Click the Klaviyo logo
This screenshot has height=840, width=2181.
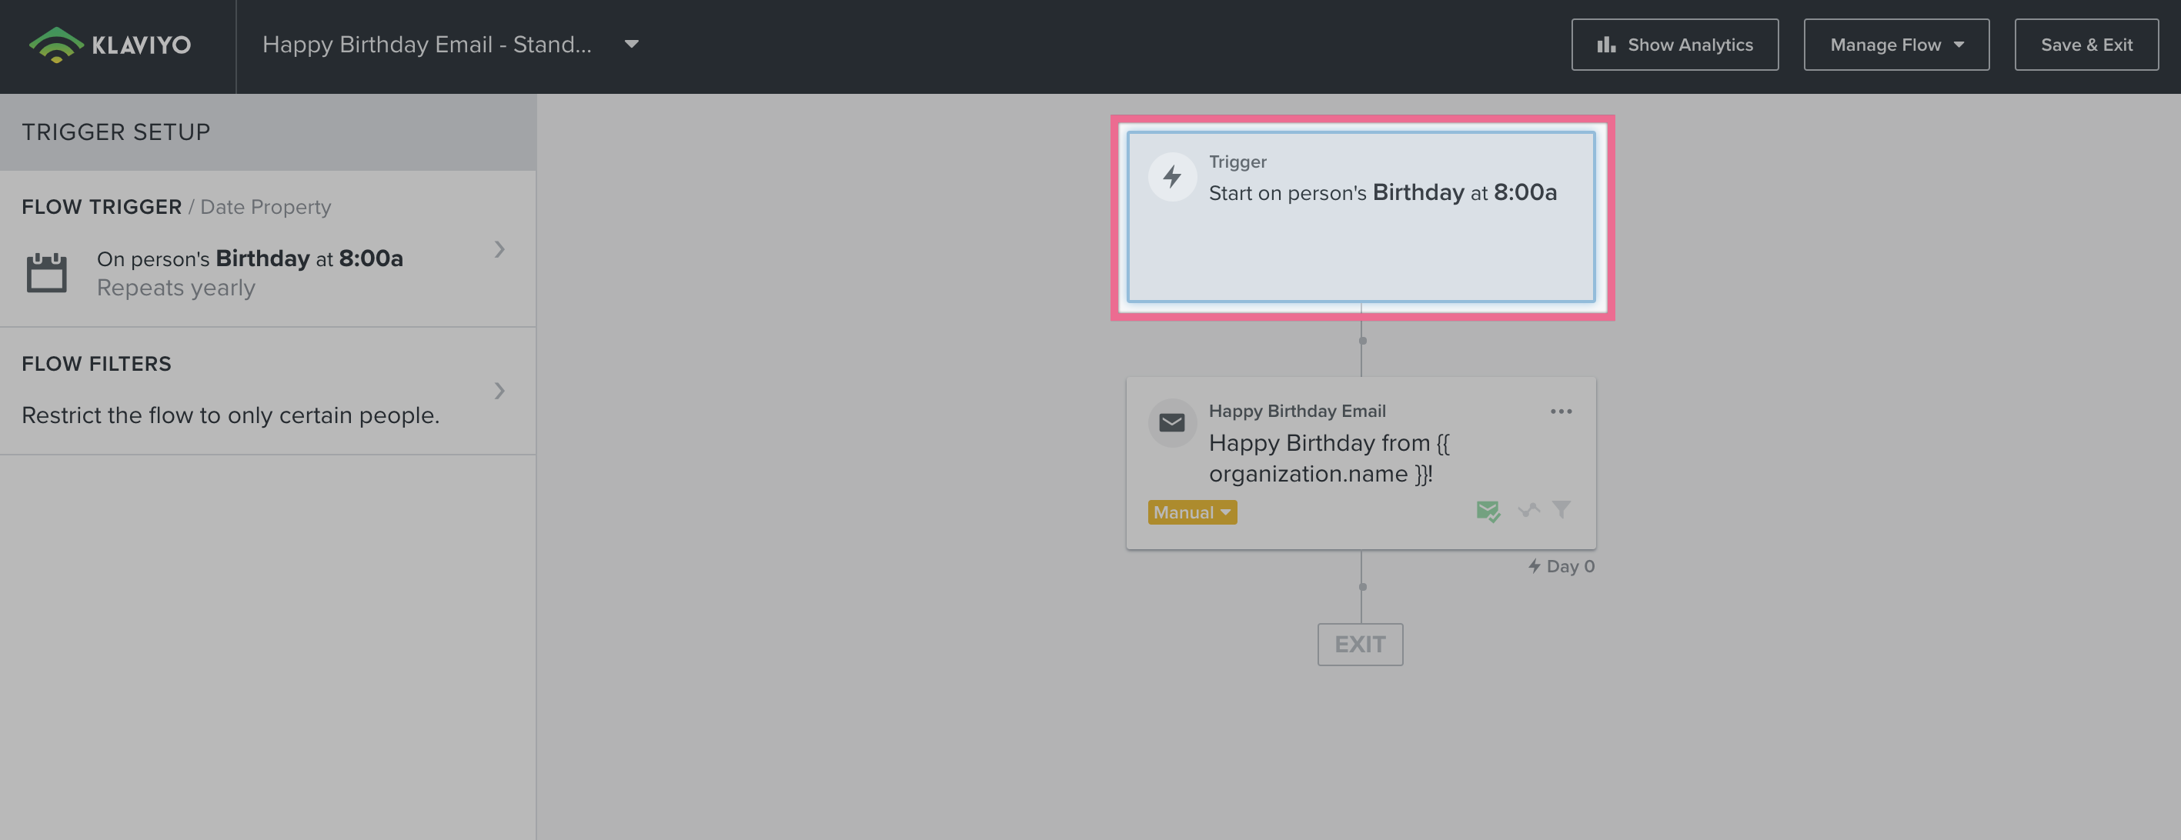(x=110, y=45)
